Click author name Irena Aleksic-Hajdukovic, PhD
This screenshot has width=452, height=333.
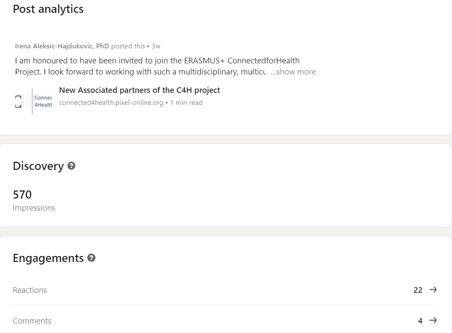(62, 46)
